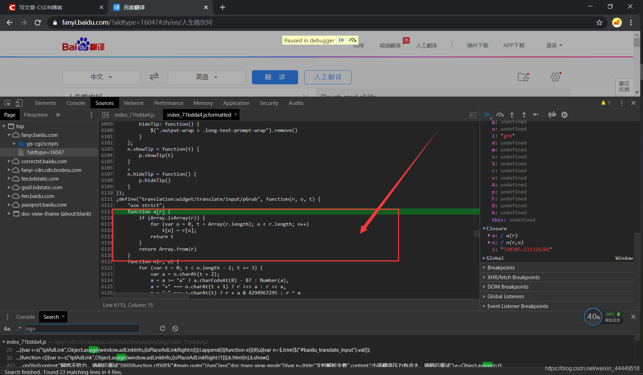The width and height of the screenshot is (643, 375).
Task: Resume from Paused in debugger overlay
Action: (x=342, y=40)
